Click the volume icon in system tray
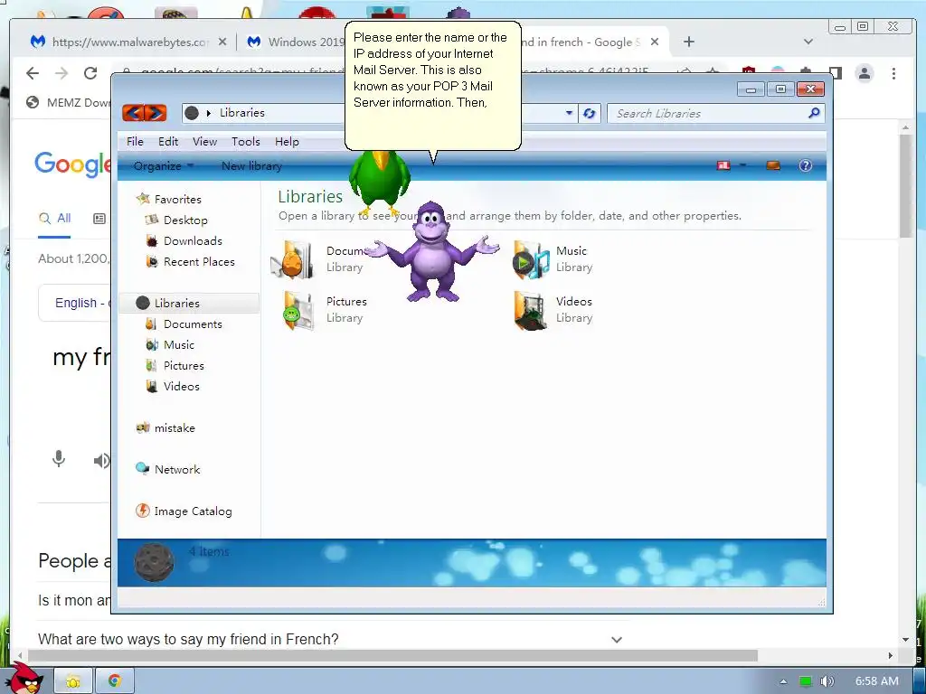The height and width of the screenshot is (694, 926). point(827,681)
